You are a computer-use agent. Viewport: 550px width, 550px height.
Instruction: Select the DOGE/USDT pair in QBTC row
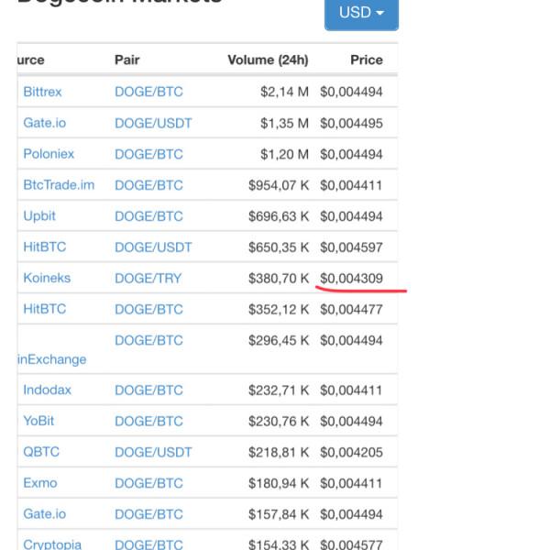(153, 452)
